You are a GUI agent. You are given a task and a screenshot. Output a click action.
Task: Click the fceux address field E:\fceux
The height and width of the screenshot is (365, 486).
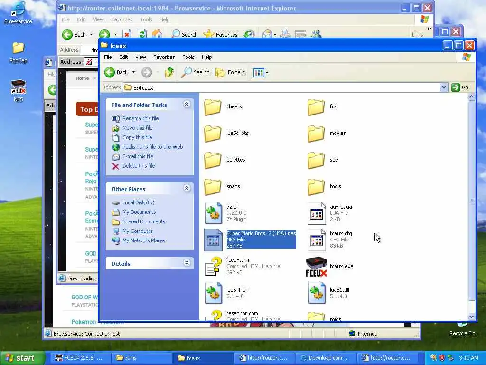(x=281, y=87)
